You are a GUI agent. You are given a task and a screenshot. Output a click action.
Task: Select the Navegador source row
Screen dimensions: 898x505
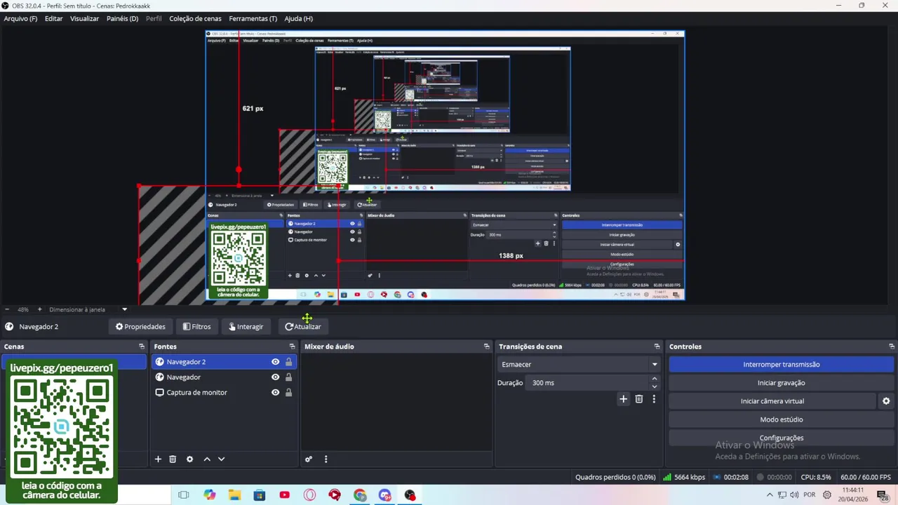click(224, 377)
